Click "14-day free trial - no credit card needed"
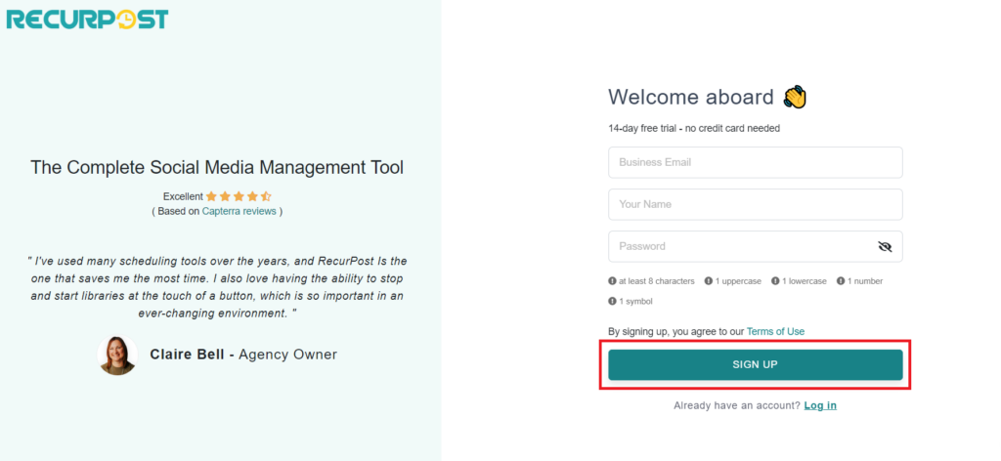The height and width of the screenshot is (461, 1001). (x=694, y=128)
